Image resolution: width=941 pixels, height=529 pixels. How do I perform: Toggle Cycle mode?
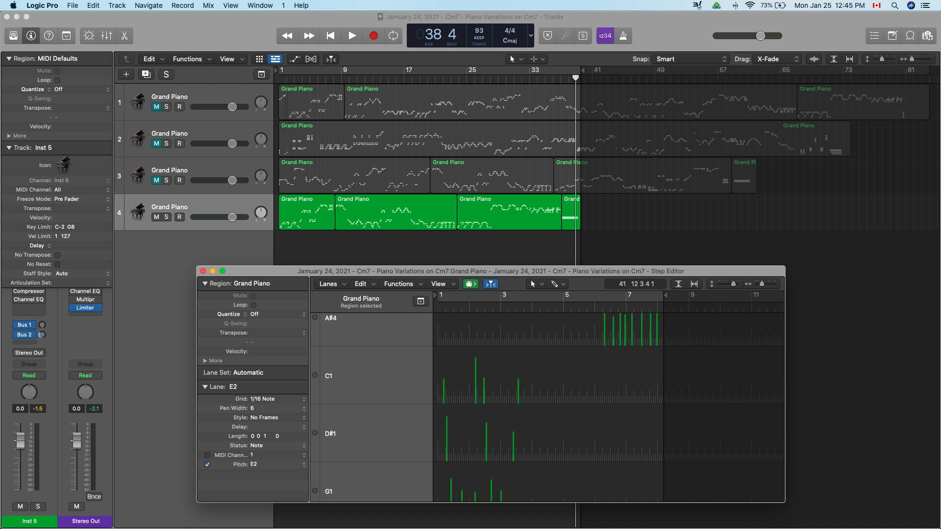[393, 36]
